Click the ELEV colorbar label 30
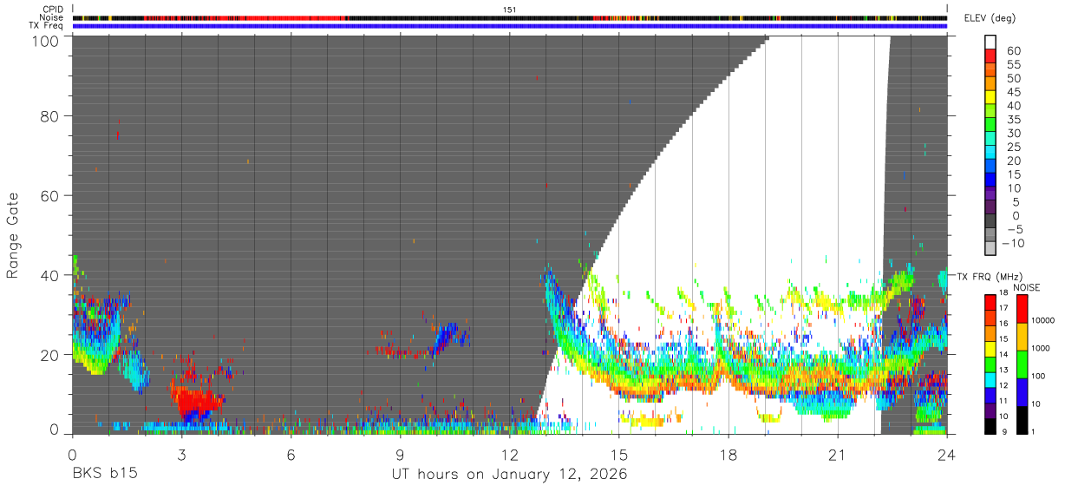The image size is (1065, 492). (x=1014, y=133)
